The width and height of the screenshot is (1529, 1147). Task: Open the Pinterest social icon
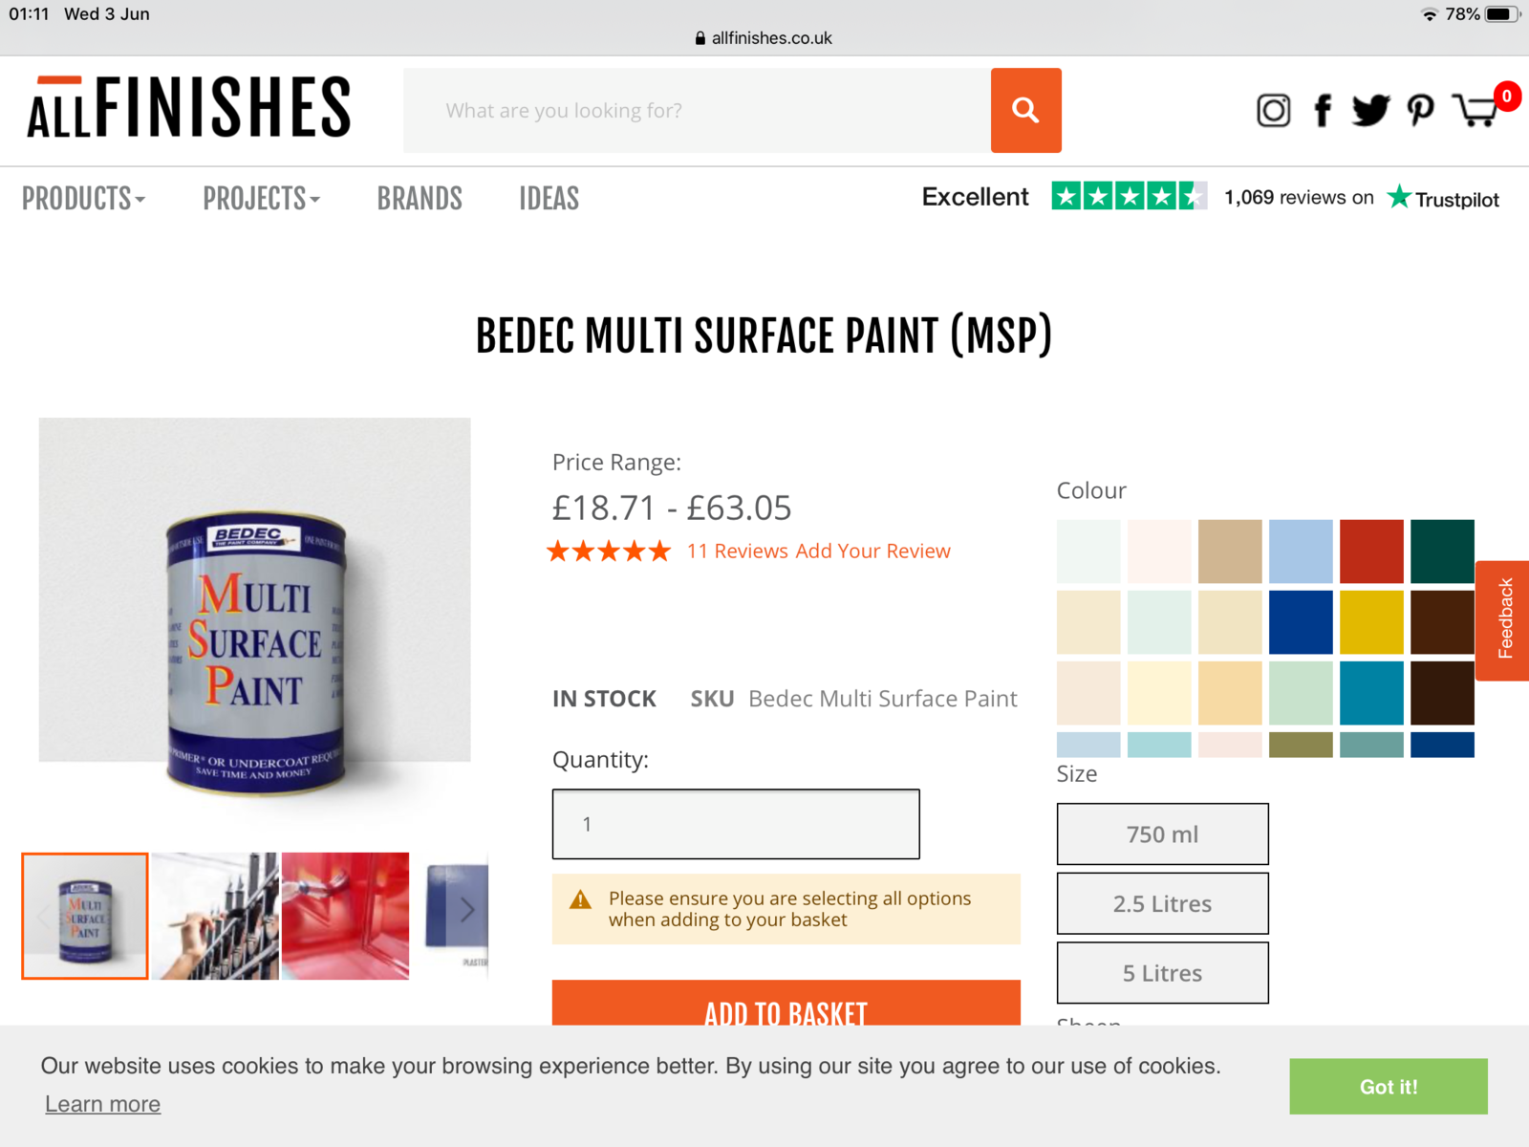tap(1420, 111)
